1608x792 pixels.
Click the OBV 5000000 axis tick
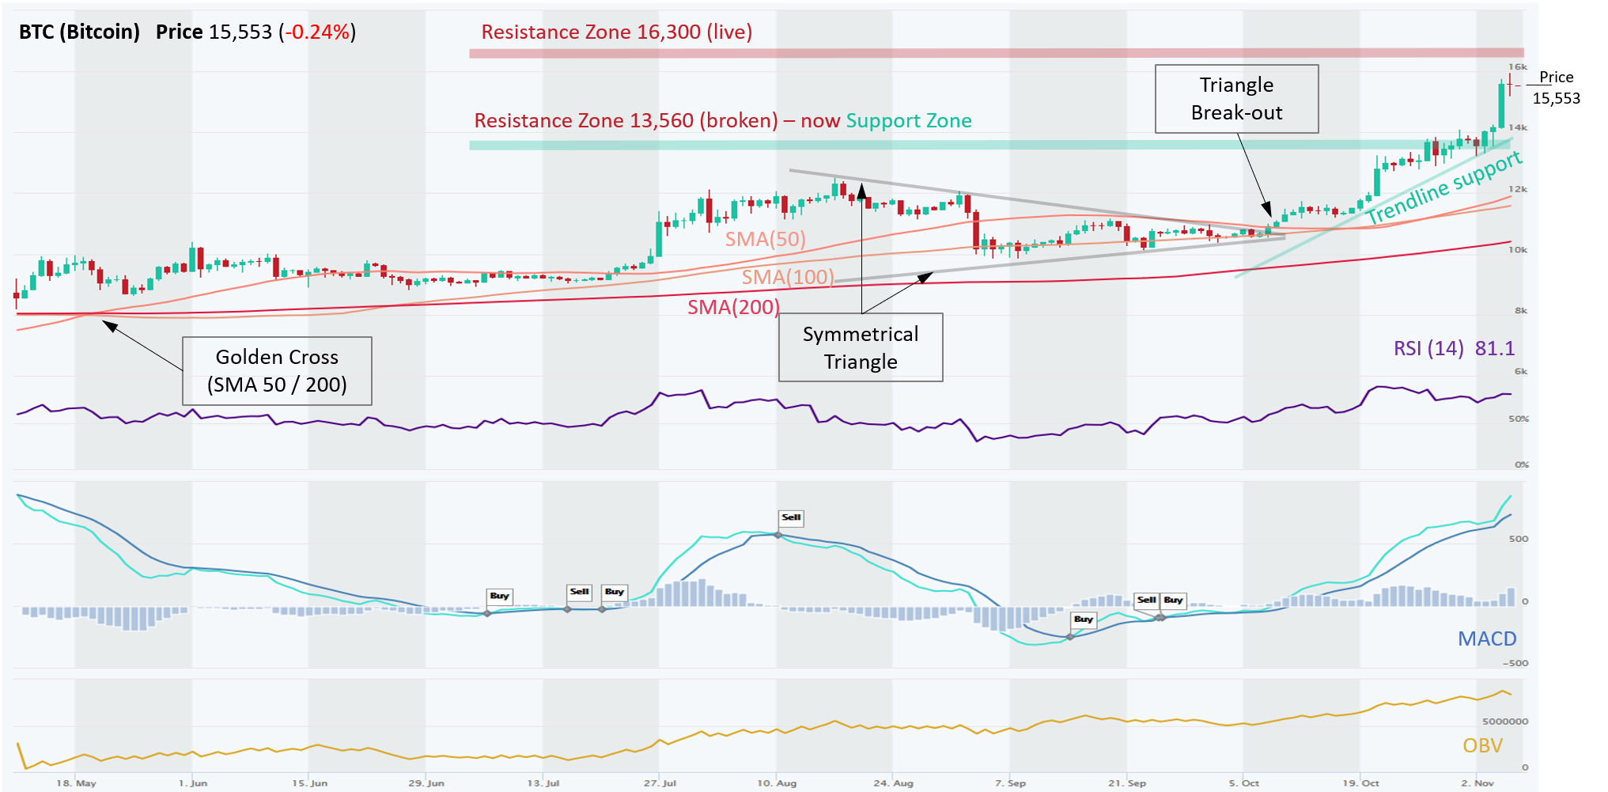coord(1505,722)
